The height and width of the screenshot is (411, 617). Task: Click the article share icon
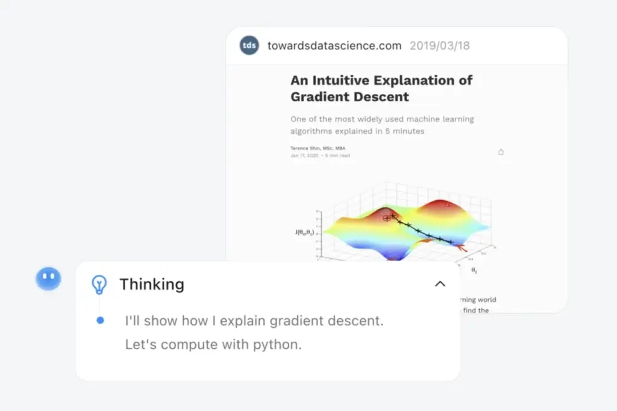coord(501,152)
